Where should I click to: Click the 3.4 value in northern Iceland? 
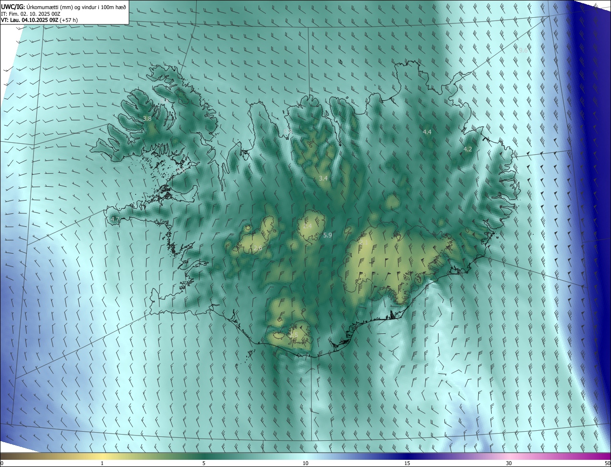(x=323, y=178)
